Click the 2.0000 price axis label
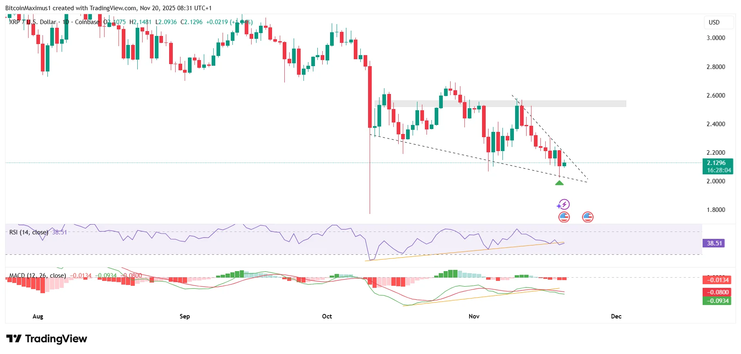 tap(716, 181)
